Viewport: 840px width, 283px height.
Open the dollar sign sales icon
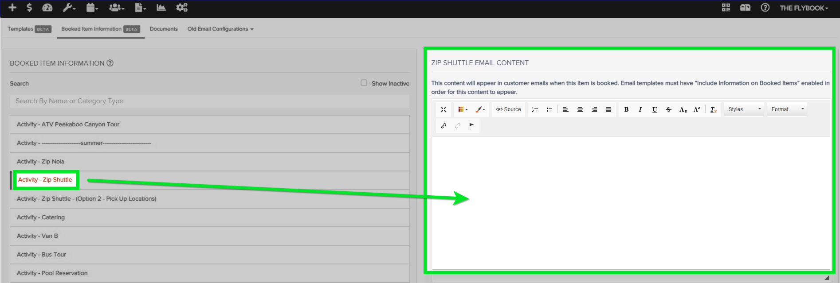pyautogui.click(x=29, y=8)
